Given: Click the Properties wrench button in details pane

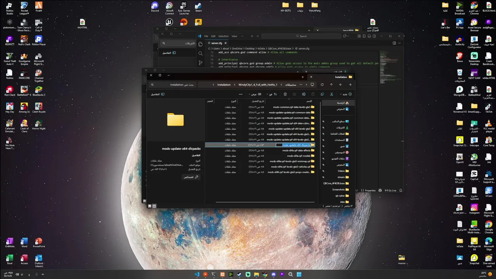Looking at the screenshot, I should click(191, 177).
